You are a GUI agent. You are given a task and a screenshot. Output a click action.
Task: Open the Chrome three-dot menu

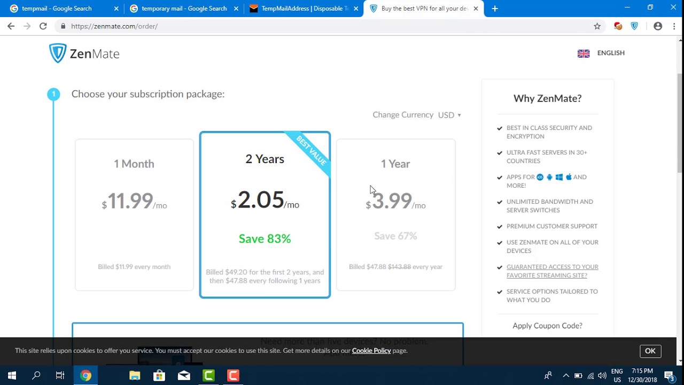point(673,26)
